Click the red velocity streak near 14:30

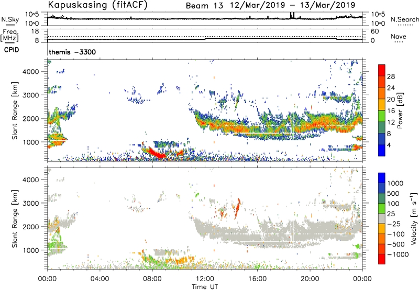click(x=237, y=207)
